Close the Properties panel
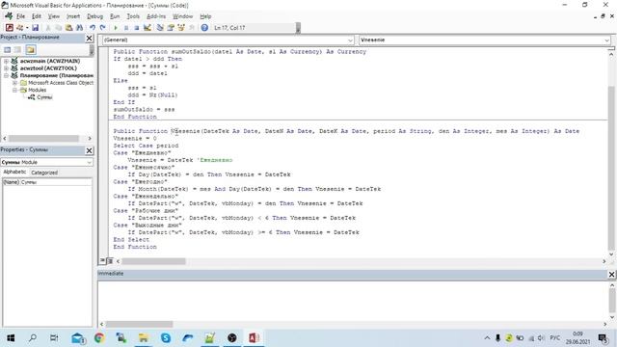This screenshot has height=347, width=617. pyautogui.click(x=90, y=150)
